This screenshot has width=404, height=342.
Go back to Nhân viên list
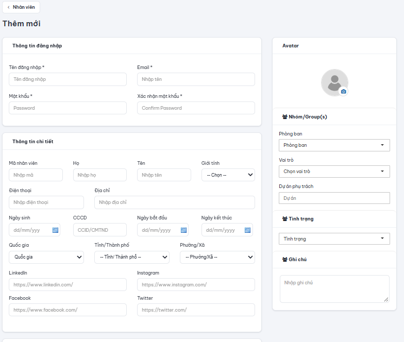click(x=21, y=7)
